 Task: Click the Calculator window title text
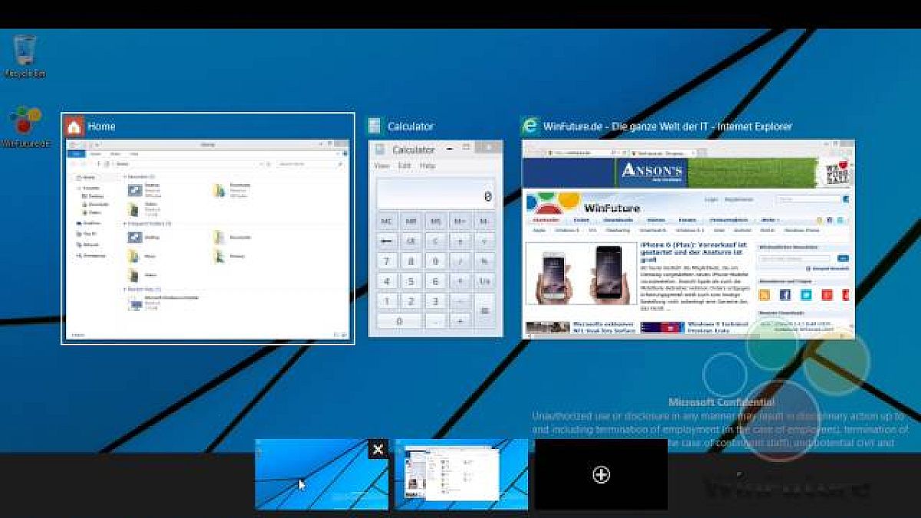[x=411, y=127]
